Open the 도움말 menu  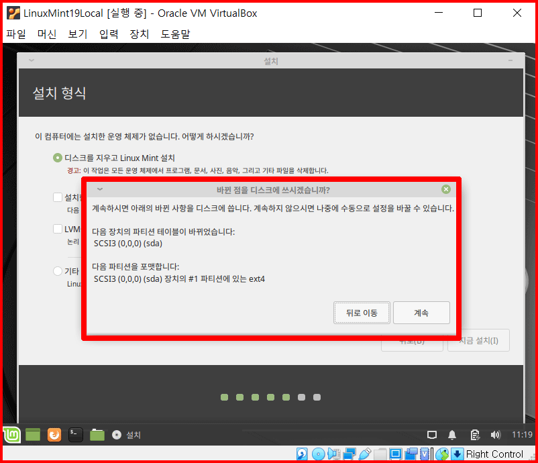coord(175,34)
